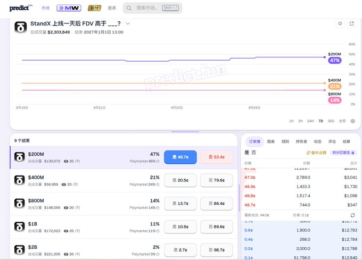Viewport: 362px width, 260px height.
Task: Switch to the 订单簿 tab
Action: point(254,141)
